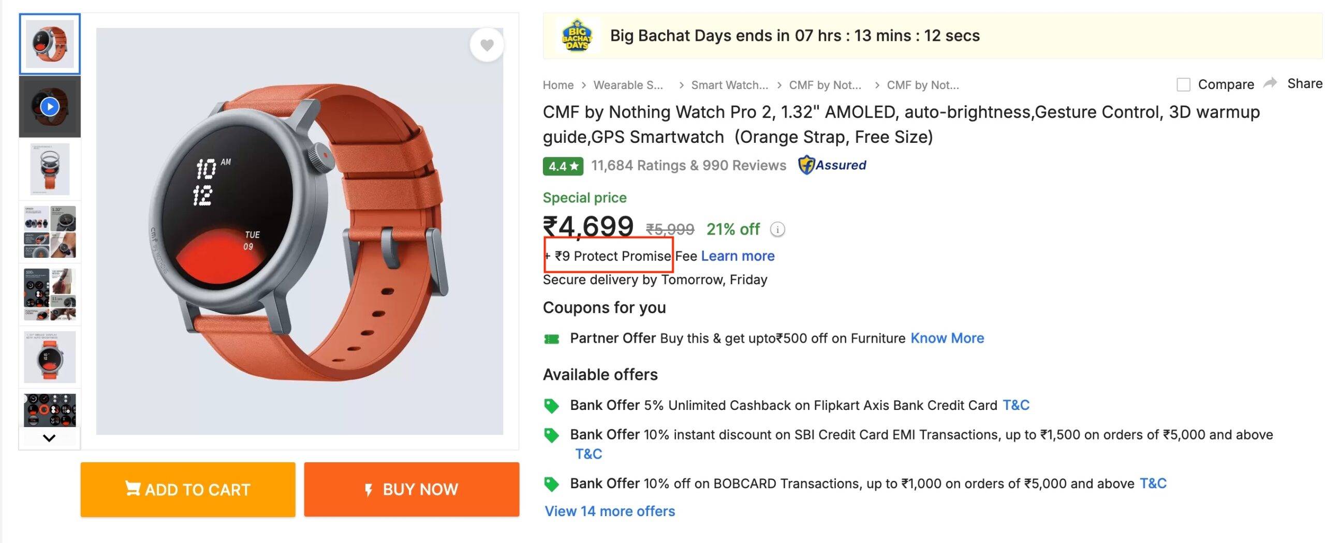The width and height of the screenshot is (1325, 543).
Task: Open the Smart Watch breadcrumb category
Action: [x=729, y=85]
